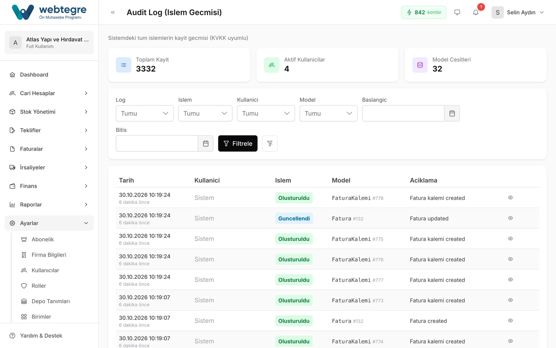Viewport: 556px width, 348px height.
Task: Open the Baslangic date calendar picker
Action: click(x=452, y=113)
